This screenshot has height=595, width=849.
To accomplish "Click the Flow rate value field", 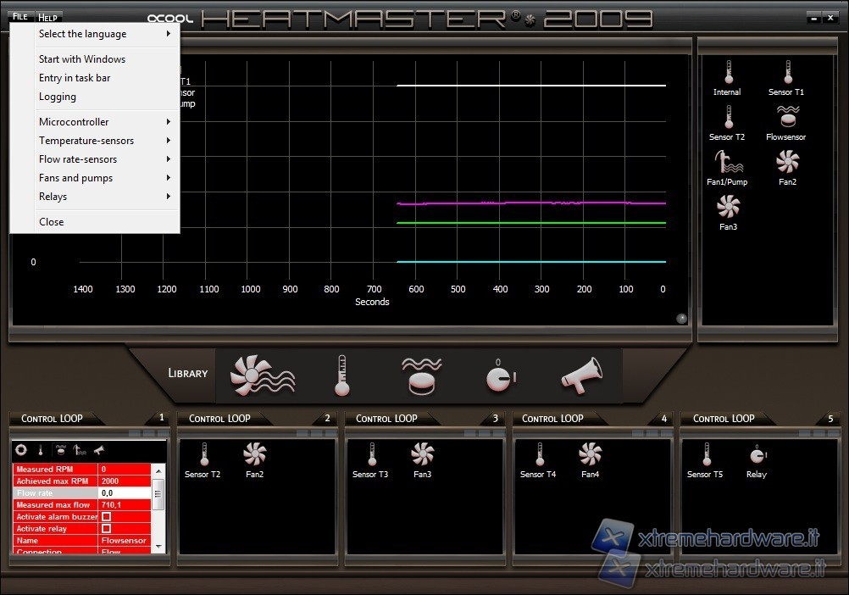I will point(124,493).
